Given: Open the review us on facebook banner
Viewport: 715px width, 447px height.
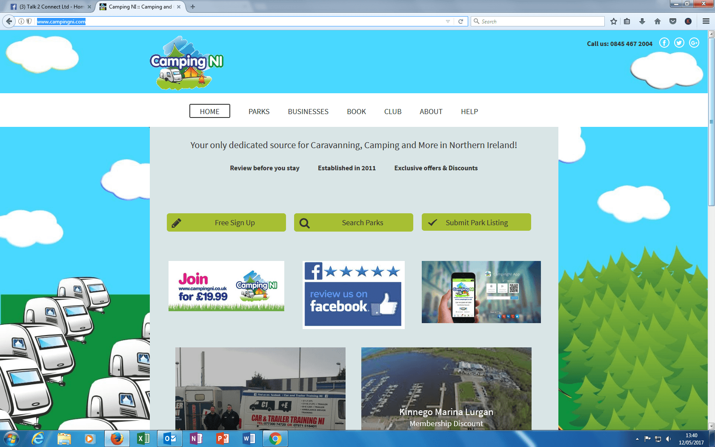Looking at the screenshot, I should [354, 295].
